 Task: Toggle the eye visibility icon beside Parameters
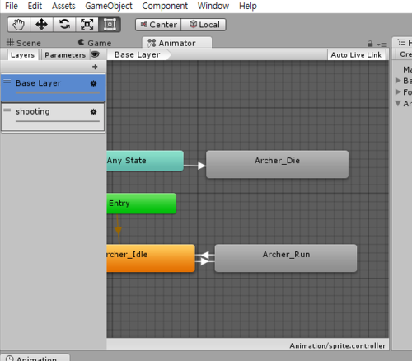pyautogui.click(x=95, y=54)
